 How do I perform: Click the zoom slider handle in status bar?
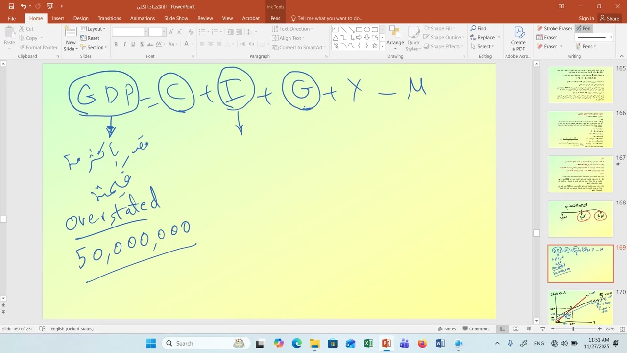(x=573, y=329)
